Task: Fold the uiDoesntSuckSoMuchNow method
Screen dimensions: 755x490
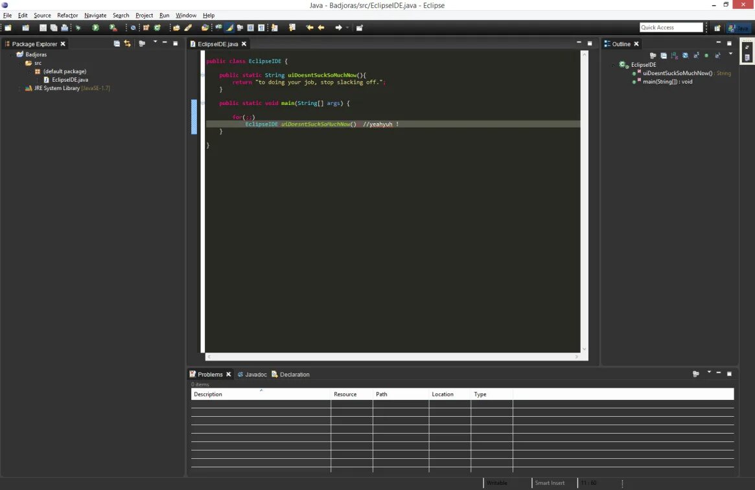Action: [203, 75]
